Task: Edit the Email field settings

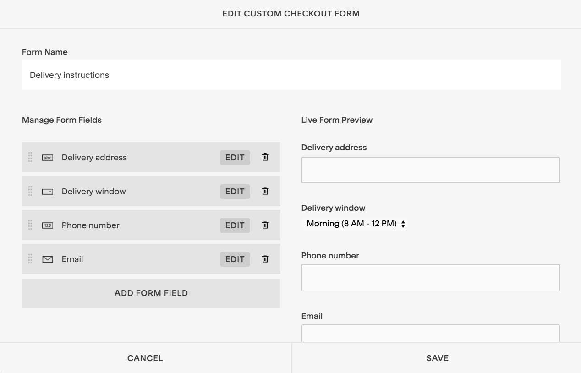Action: pos(235,259)
